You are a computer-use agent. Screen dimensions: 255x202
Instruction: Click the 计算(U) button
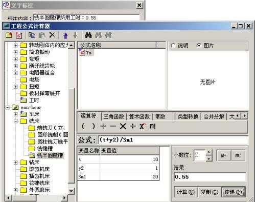(186, 192)
